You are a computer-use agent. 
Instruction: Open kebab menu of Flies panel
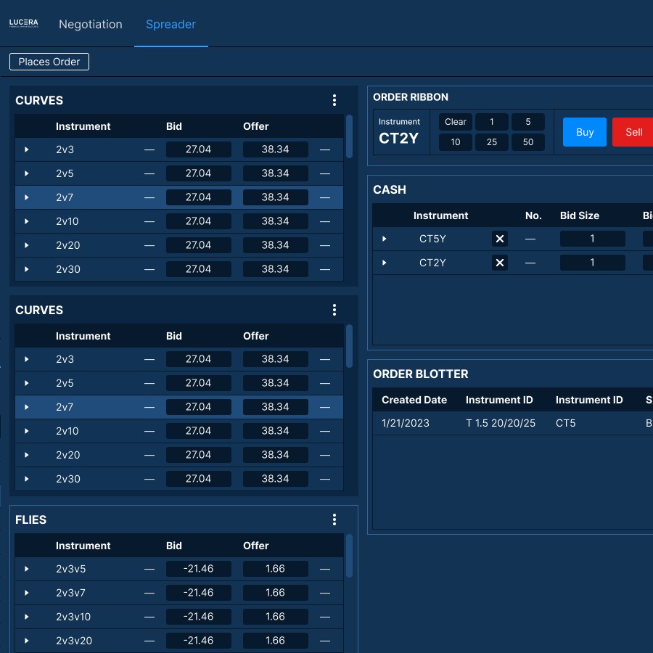point(334,519)
